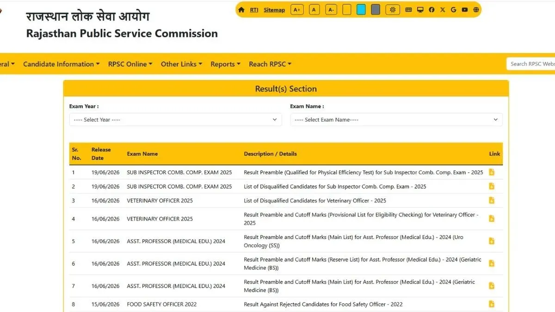Open file link for Uro Oncology result
Image resolution: width=555 pixels, height=312 pixels.
pyautogui.click(x=492, y=241)
